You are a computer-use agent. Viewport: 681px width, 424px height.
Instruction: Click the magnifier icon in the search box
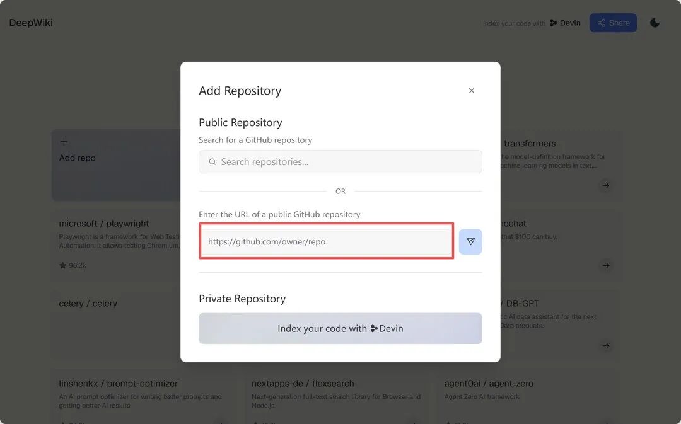212,162
